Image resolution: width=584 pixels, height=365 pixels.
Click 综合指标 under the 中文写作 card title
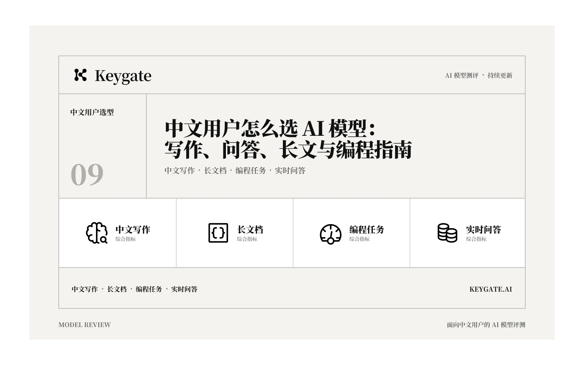[x=126, y=239]
